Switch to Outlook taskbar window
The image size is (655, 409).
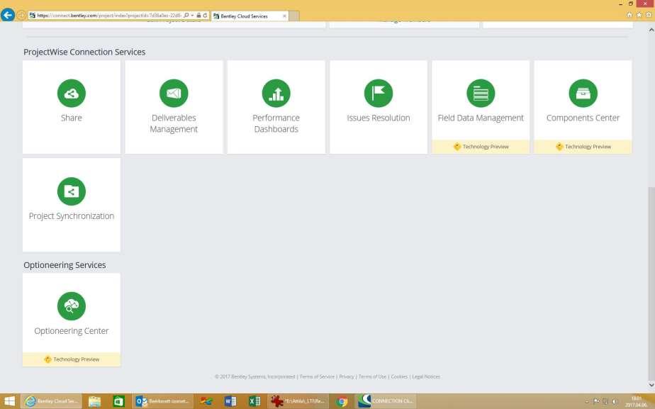(x=163, y=401)
